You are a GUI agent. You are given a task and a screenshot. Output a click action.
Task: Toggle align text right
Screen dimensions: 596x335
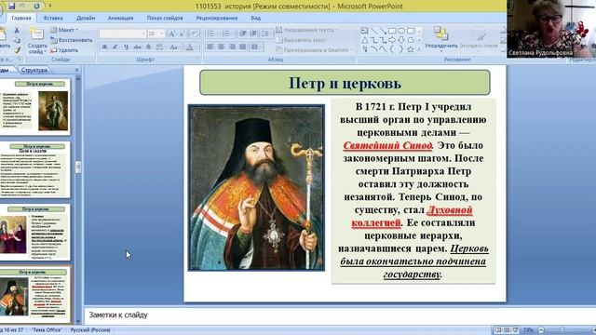click(x=232, y=47)
